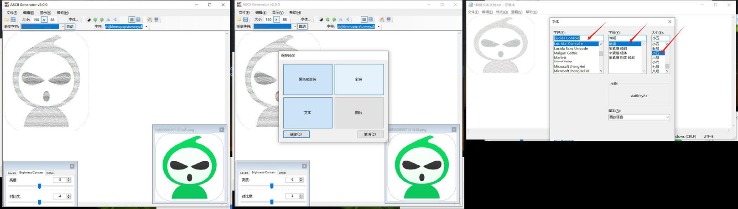Open 显示(V) menu in left ASCII Generator window
This screenshot has width=738, height=209.
pyautogui.click(x=45, y=13)
